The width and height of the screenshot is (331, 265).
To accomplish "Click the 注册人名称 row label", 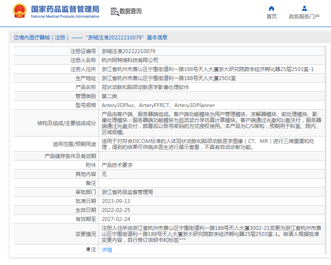I will tap(83, 60).
